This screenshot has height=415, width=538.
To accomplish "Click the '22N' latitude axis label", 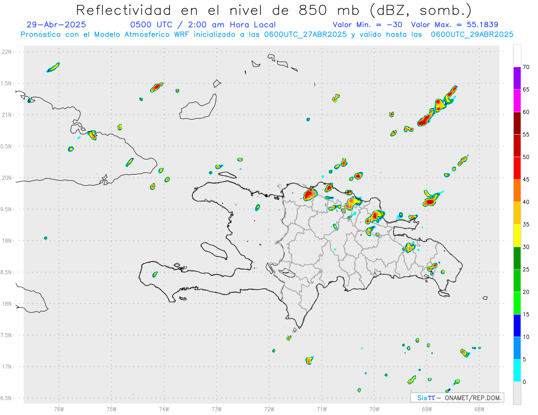I will click(7, 52).
